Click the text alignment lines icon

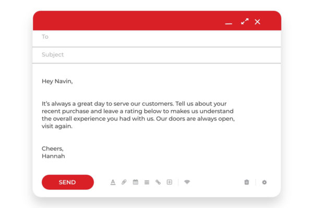(147, 182)
